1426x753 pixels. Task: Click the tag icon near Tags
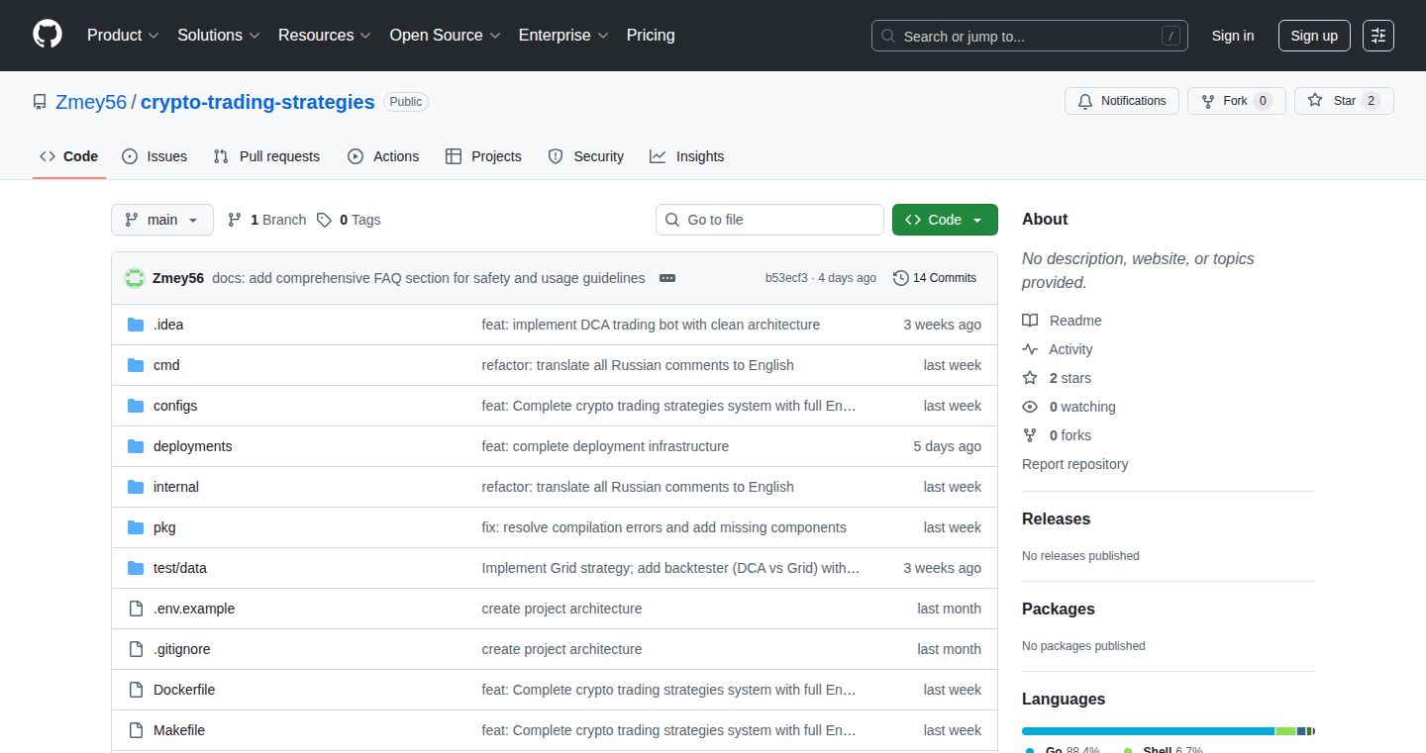tap(324, 220)
